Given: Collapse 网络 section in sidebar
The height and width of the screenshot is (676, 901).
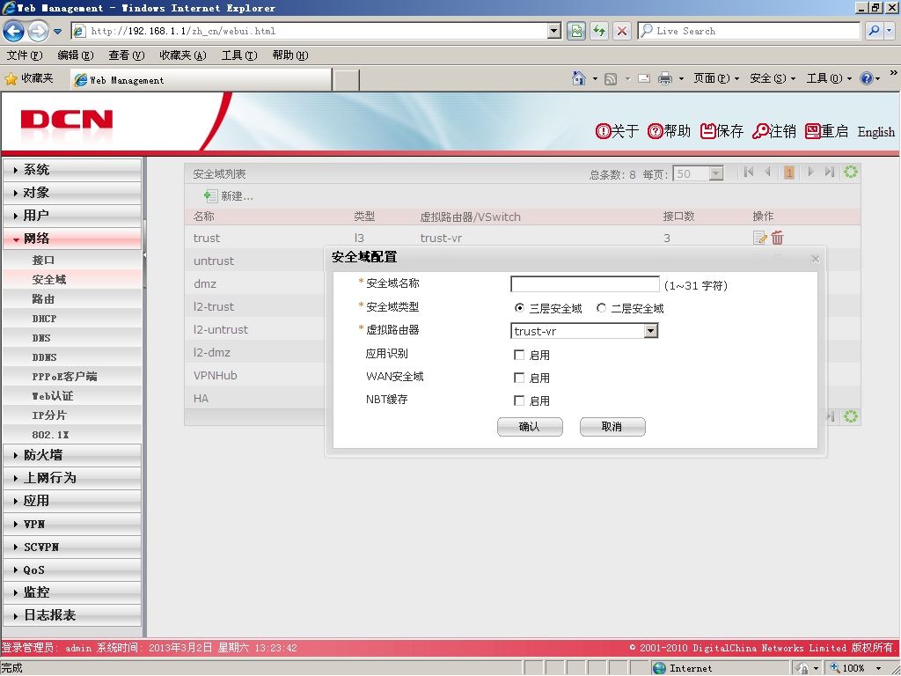Looking at the screenshot, I should pos(72,239).
